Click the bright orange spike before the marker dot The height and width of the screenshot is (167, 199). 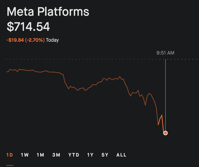[162, 115]
